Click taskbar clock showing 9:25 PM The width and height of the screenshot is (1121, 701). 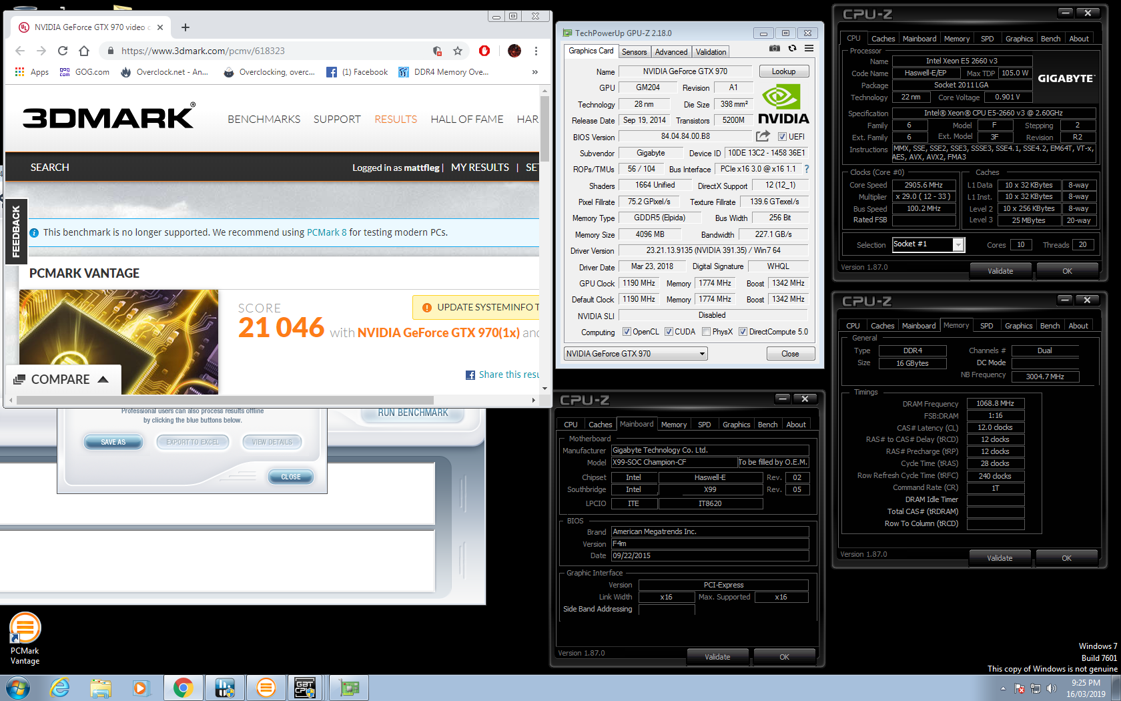click(x=1086, y=688)
